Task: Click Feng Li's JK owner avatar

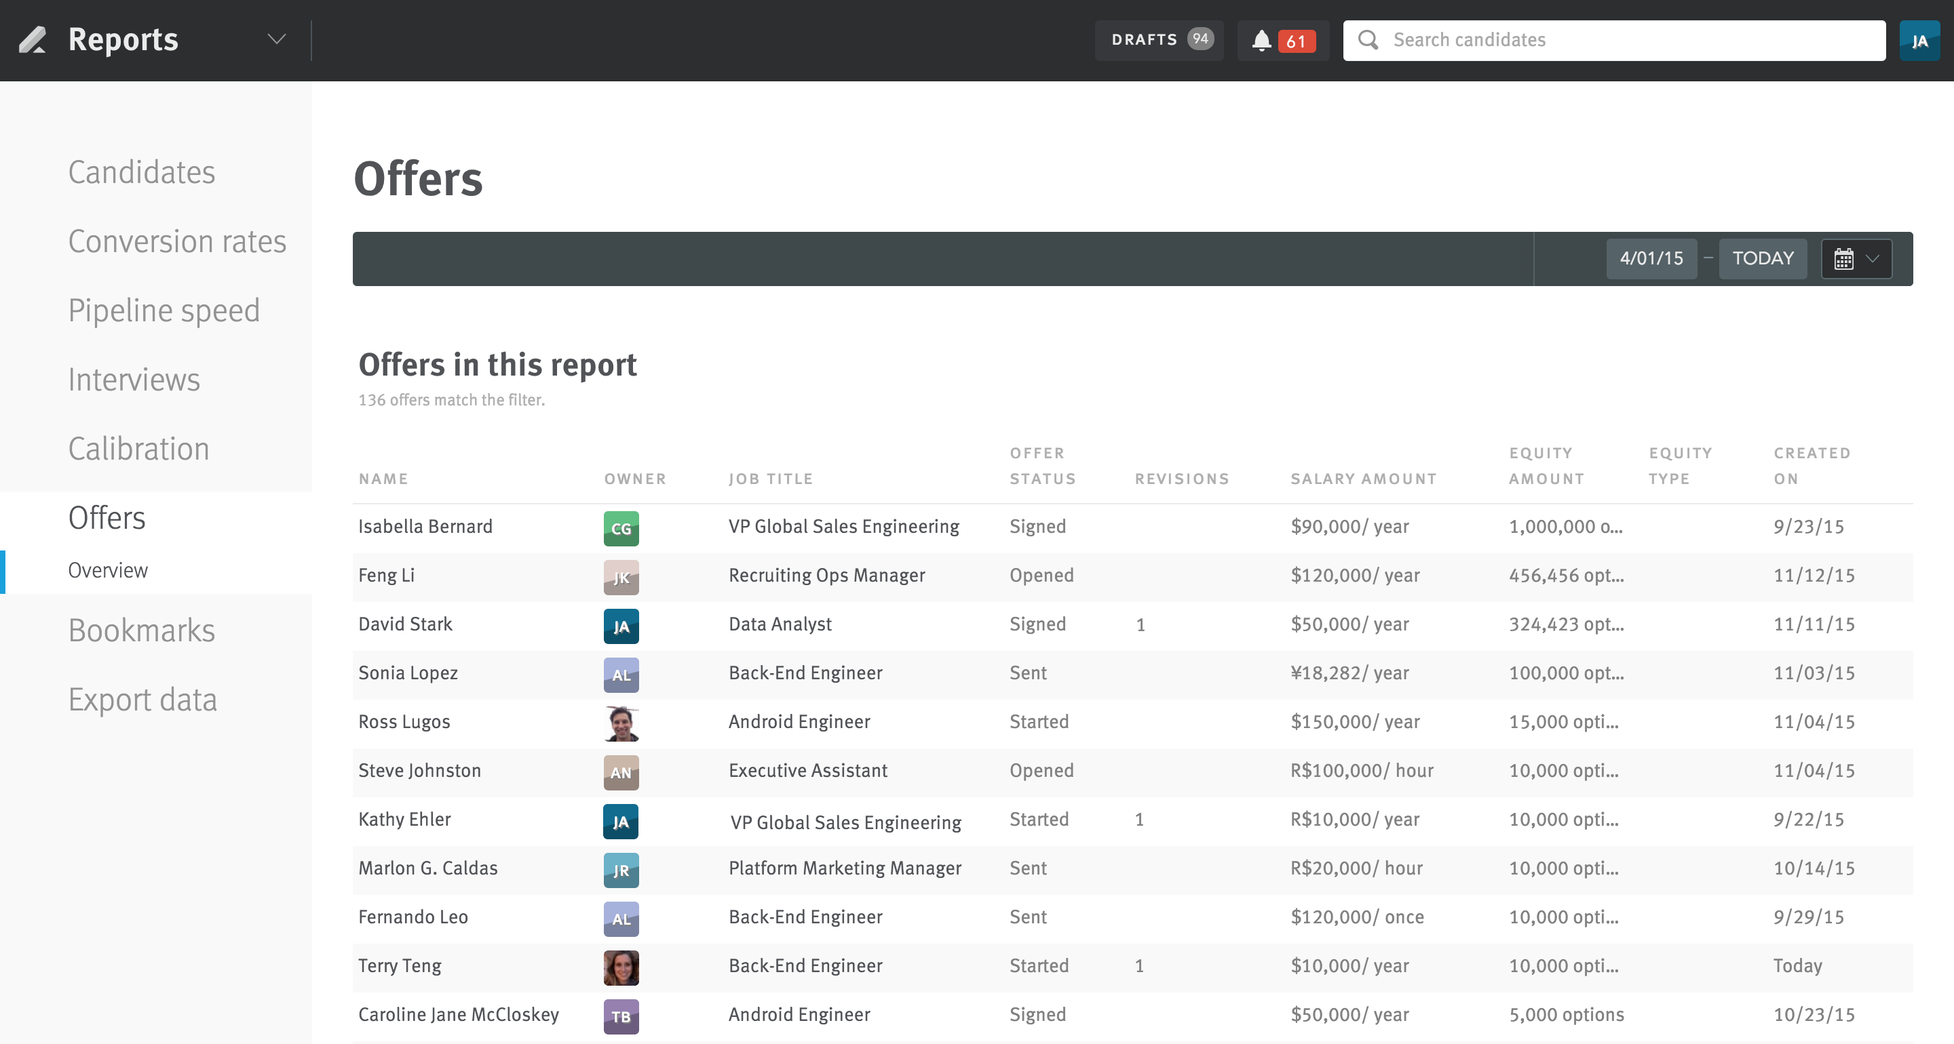Action: 621,578
